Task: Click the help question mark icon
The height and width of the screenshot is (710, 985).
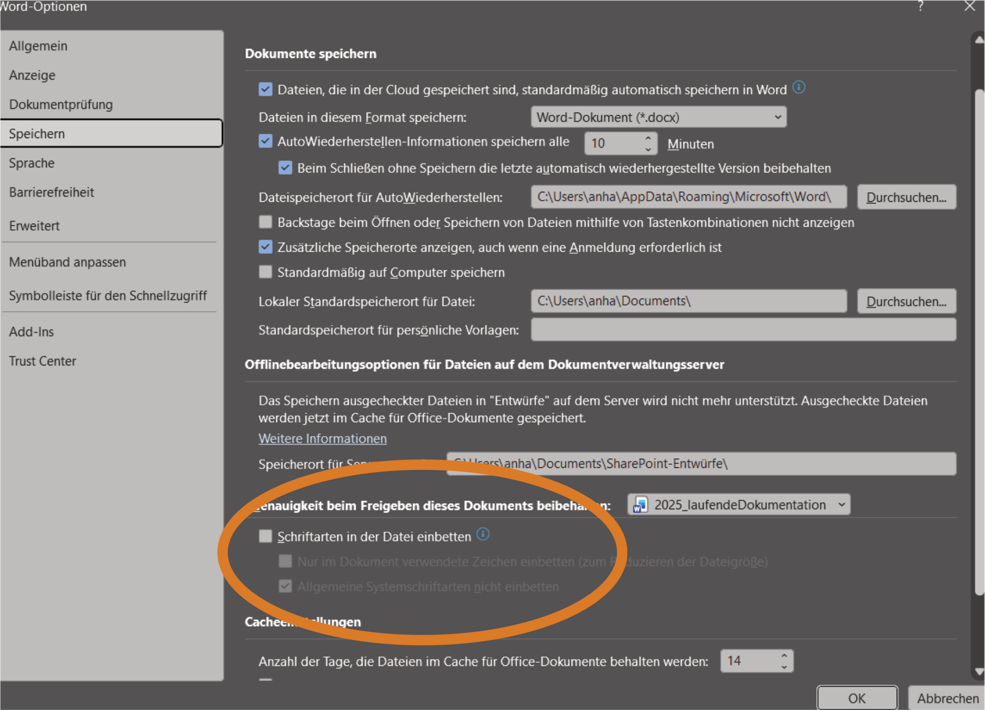Action: click(920, 6)
